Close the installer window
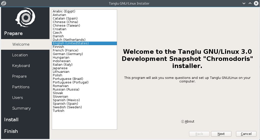 256,3
